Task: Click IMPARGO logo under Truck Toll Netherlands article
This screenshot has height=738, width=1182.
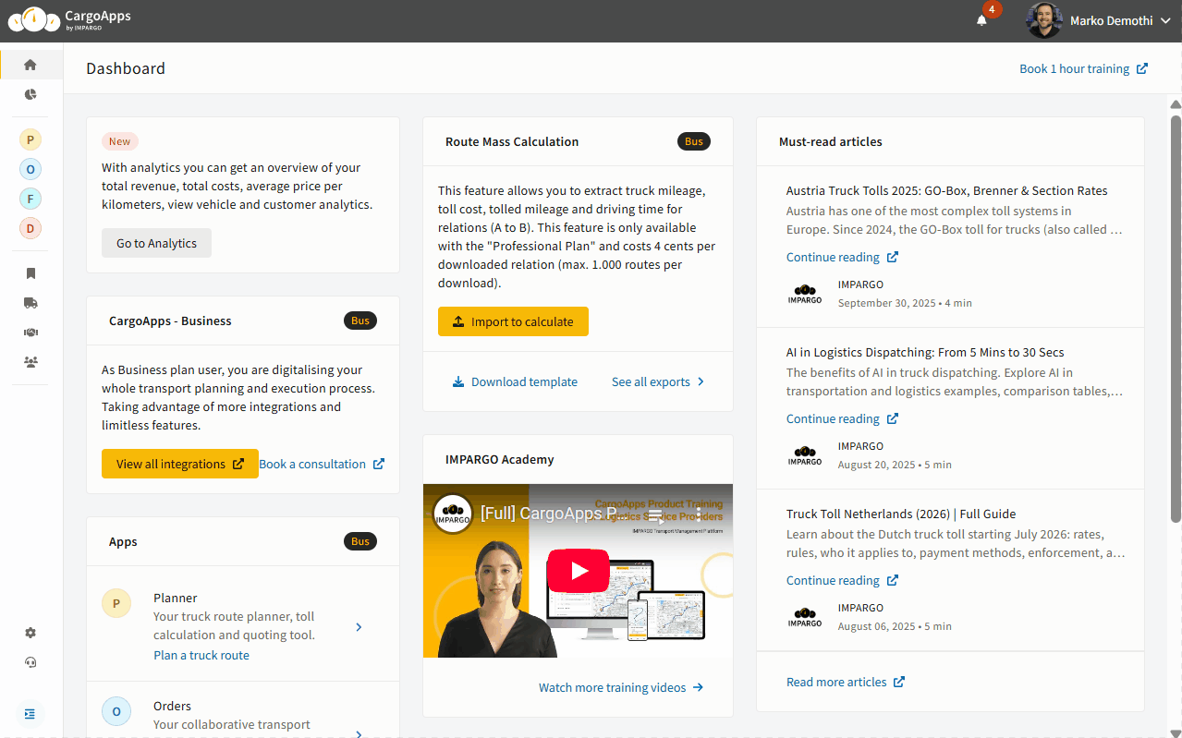Action: (805, 617)
